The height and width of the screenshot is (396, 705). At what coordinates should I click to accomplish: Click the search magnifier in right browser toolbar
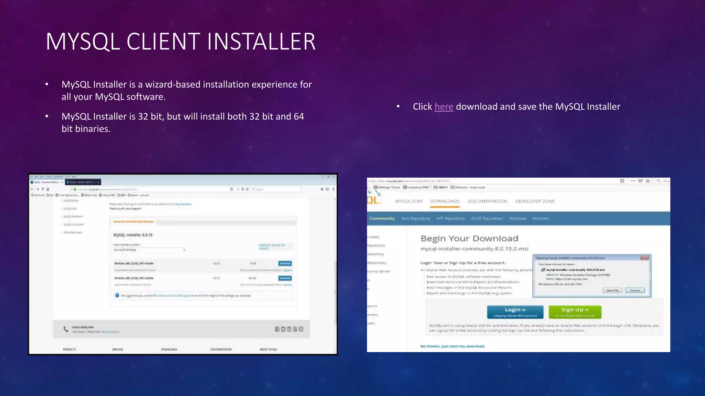[x=659, y=181]
